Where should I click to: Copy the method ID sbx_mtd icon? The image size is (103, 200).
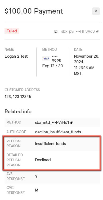point(71,123)
